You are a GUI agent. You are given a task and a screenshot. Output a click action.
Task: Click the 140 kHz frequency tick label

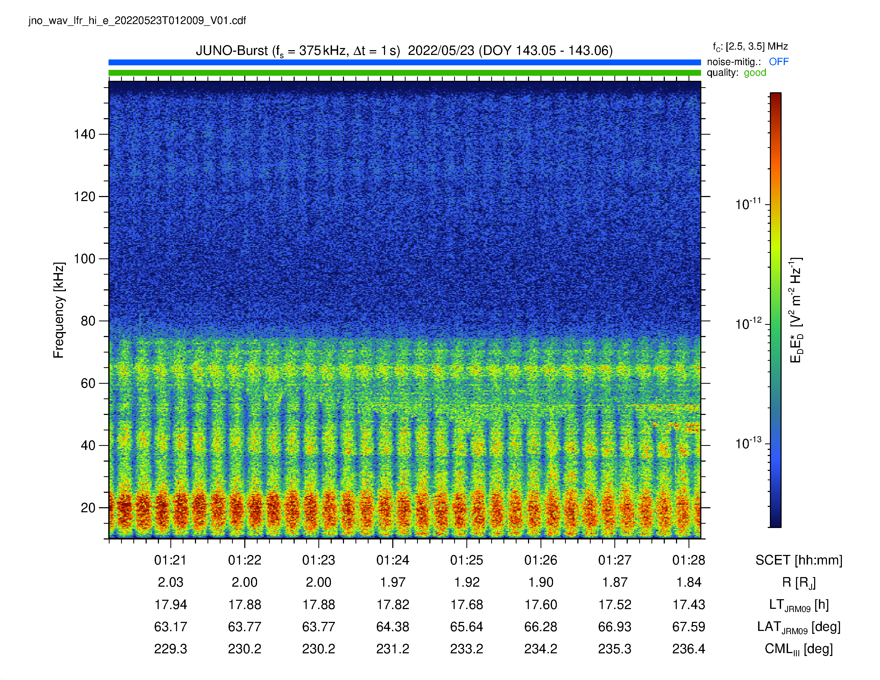click(x=84, y=134)
